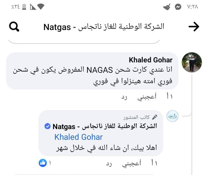208x175 pixels.
Task: Open Khaled Gohar's name above his comment
Action: click(151, 60)
